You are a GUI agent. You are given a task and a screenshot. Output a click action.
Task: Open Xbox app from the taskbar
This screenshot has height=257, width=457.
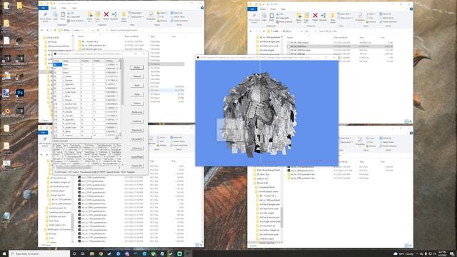coord(153,254)
